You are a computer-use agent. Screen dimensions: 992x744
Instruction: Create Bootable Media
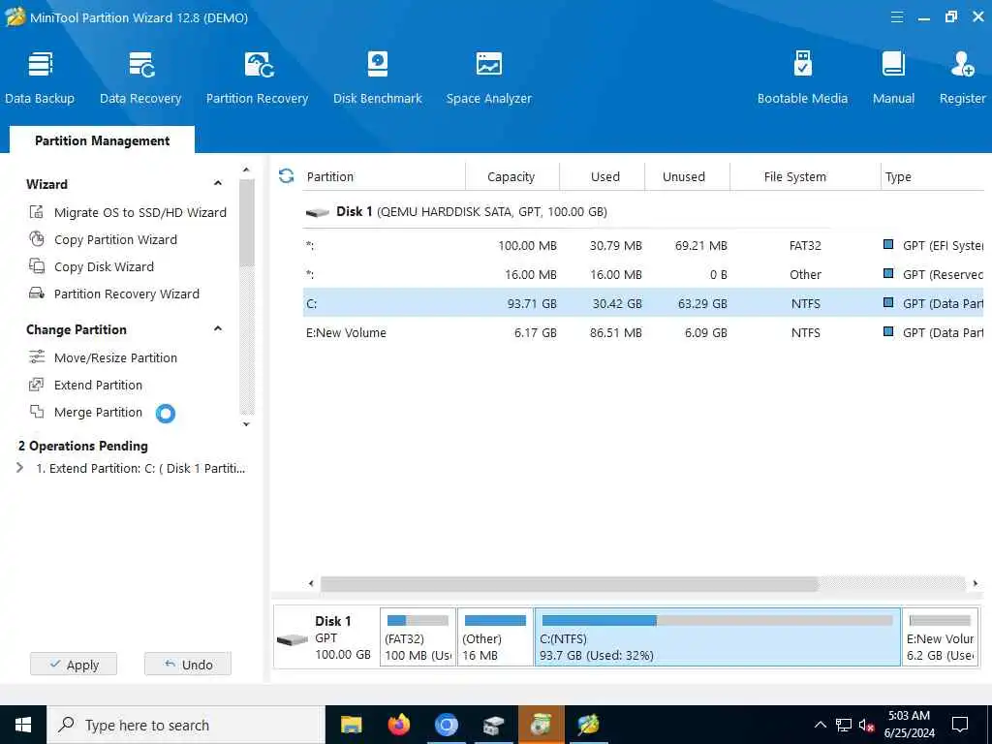(x=802, y=77)
